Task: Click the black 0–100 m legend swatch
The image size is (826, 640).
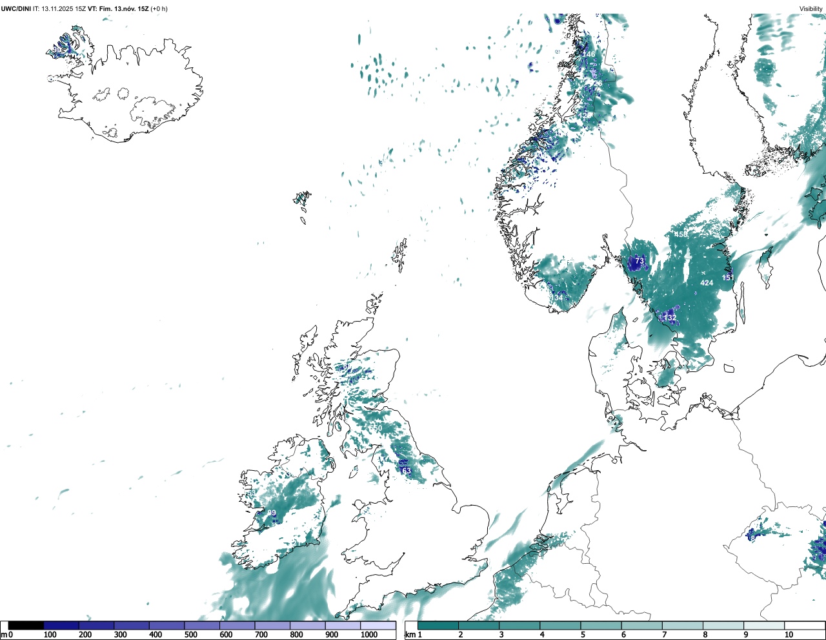Action: coord(26,625)
